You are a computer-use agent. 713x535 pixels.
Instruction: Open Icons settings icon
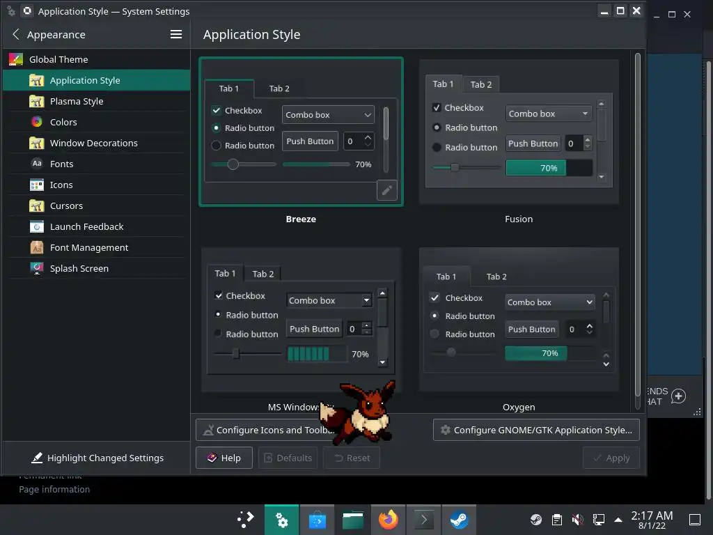tap(36, 185)
